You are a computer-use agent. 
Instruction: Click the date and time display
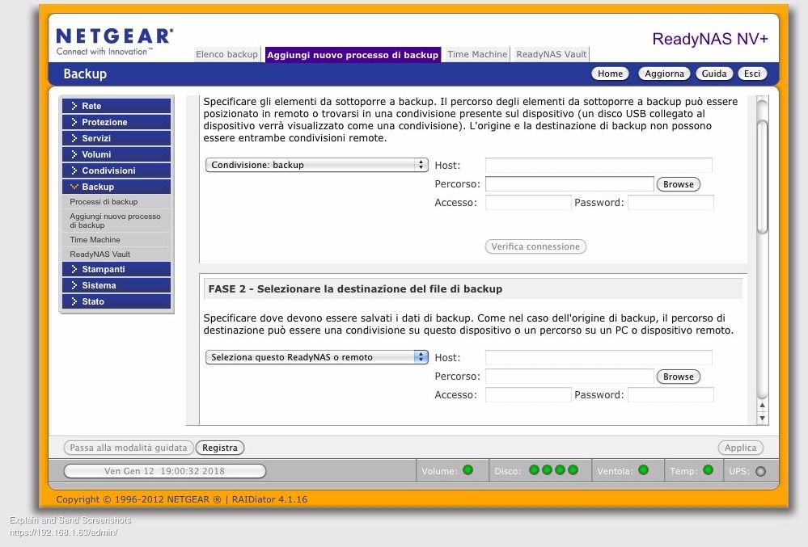point(164,471)
